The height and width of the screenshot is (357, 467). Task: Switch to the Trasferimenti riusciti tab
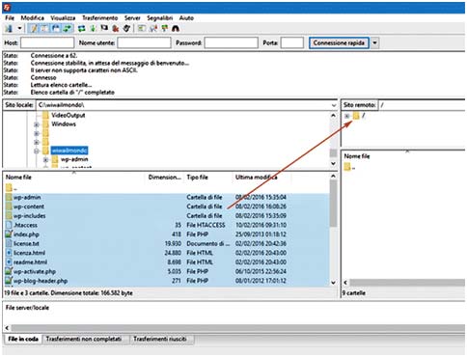tap(160, 339)
